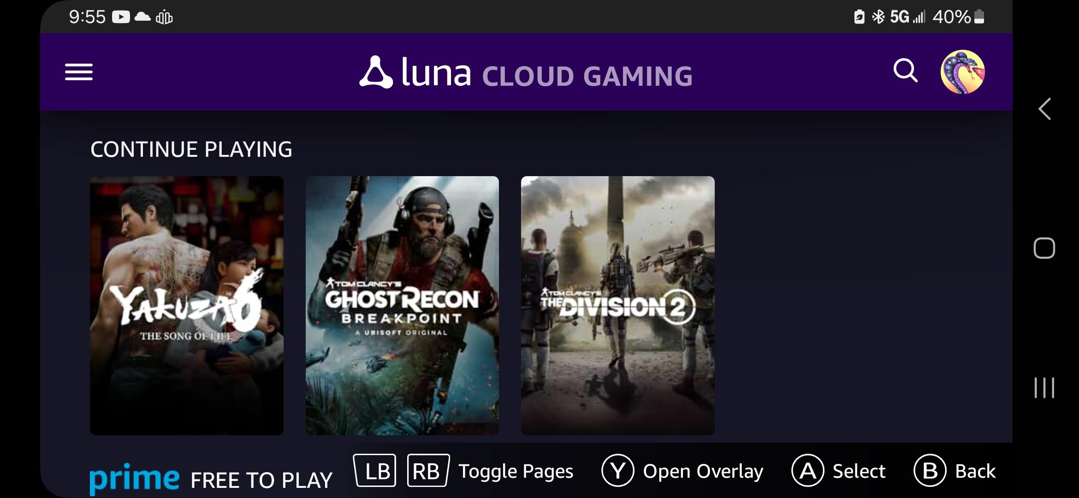Image resolution: width=1079 pixels, height=498 pixels.
Task: Tap the search magnifier icon
Action: pyautogui.click(x=905, y=71)
